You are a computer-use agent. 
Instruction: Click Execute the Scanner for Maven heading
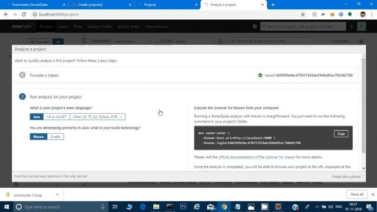pos(236,108)
